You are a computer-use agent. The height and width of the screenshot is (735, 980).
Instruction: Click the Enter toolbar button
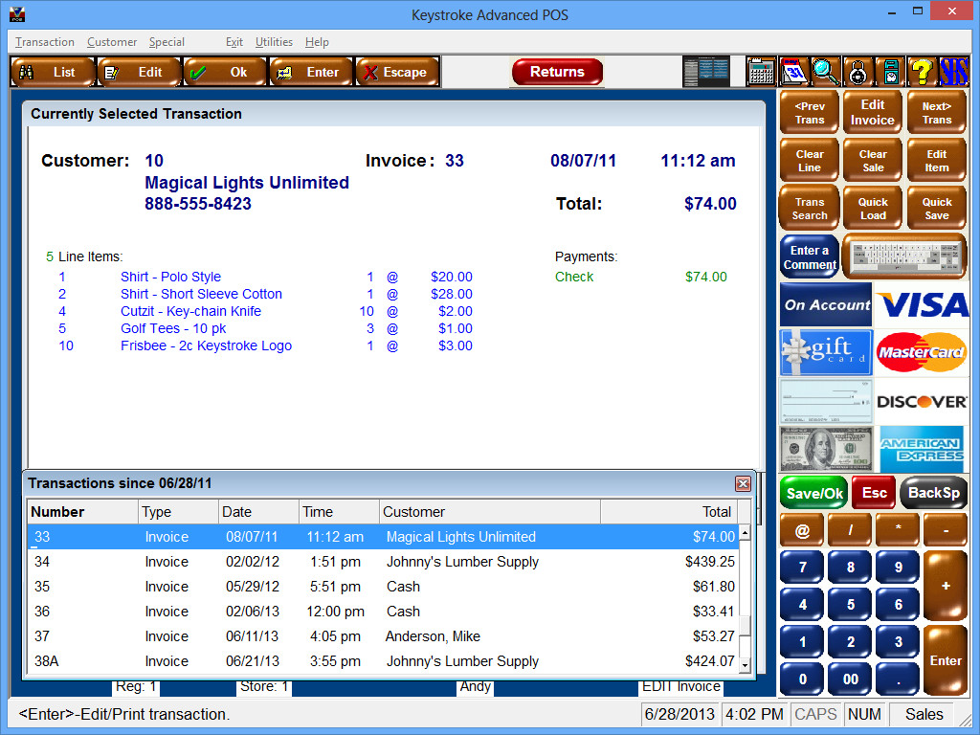[x=312, y=73]
